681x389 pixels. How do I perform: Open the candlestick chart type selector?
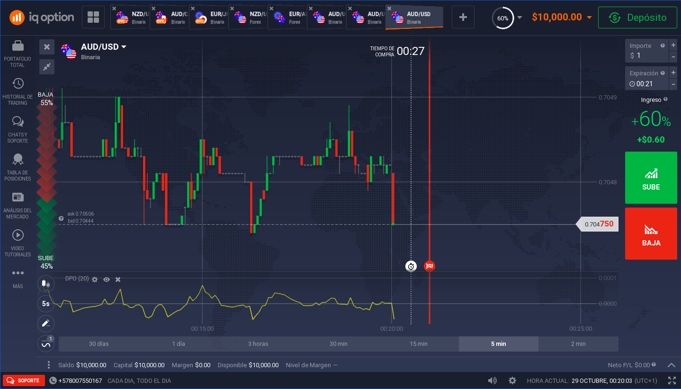pyautogui.click(x=46, y=284)
